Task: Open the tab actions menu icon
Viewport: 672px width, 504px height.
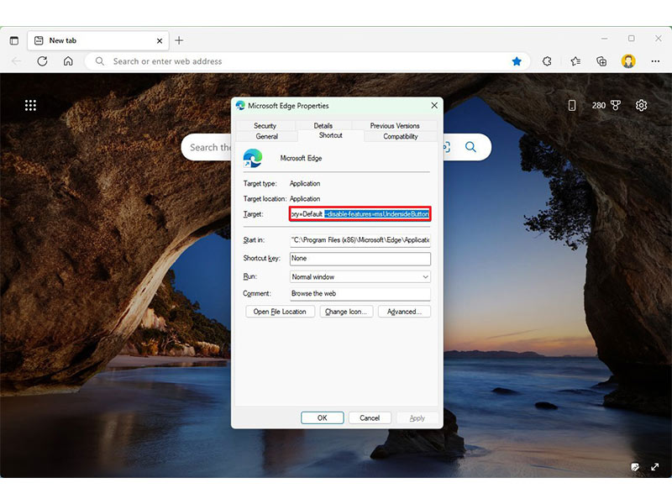Action: click(x=14, y=40)
